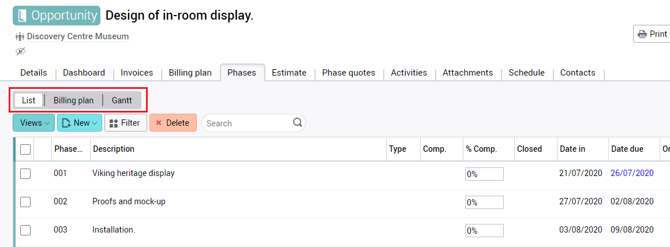Select checkbox for Installation phase row

tap(25, 230)
